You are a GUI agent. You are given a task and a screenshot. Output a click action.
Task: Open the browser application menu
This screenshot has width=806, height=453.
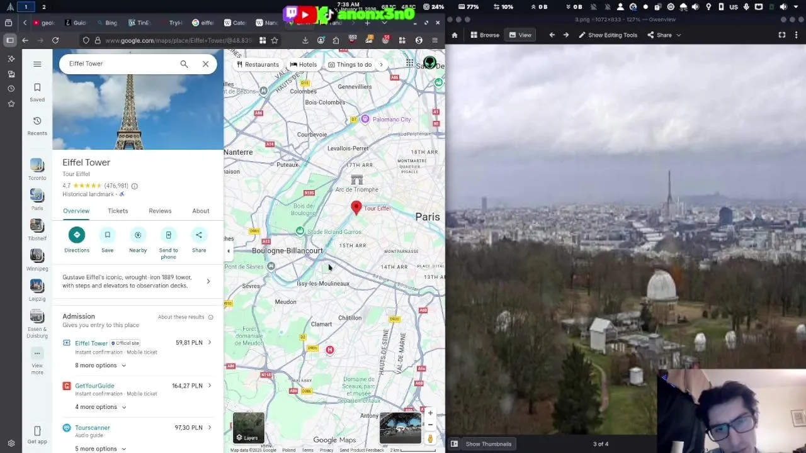(434, 40)
